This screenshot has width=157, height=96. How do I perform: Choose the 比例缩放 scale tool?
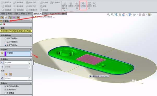point(55,2)
